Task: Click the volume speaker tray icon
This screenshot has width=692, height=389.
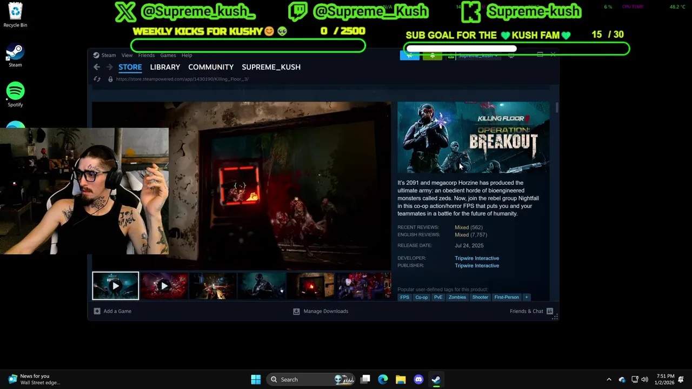Action: click(x=644, y=379)
